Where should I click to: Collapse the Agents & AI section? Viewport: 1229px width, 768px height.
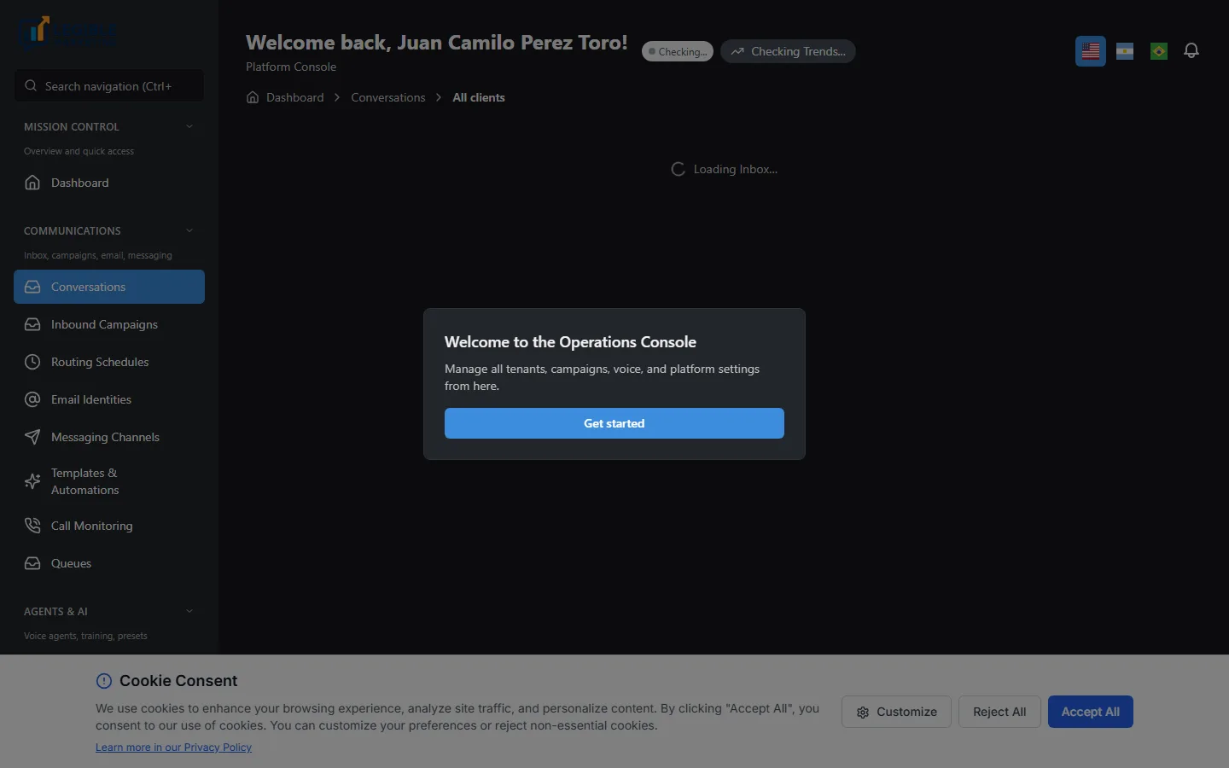point(189,611)
